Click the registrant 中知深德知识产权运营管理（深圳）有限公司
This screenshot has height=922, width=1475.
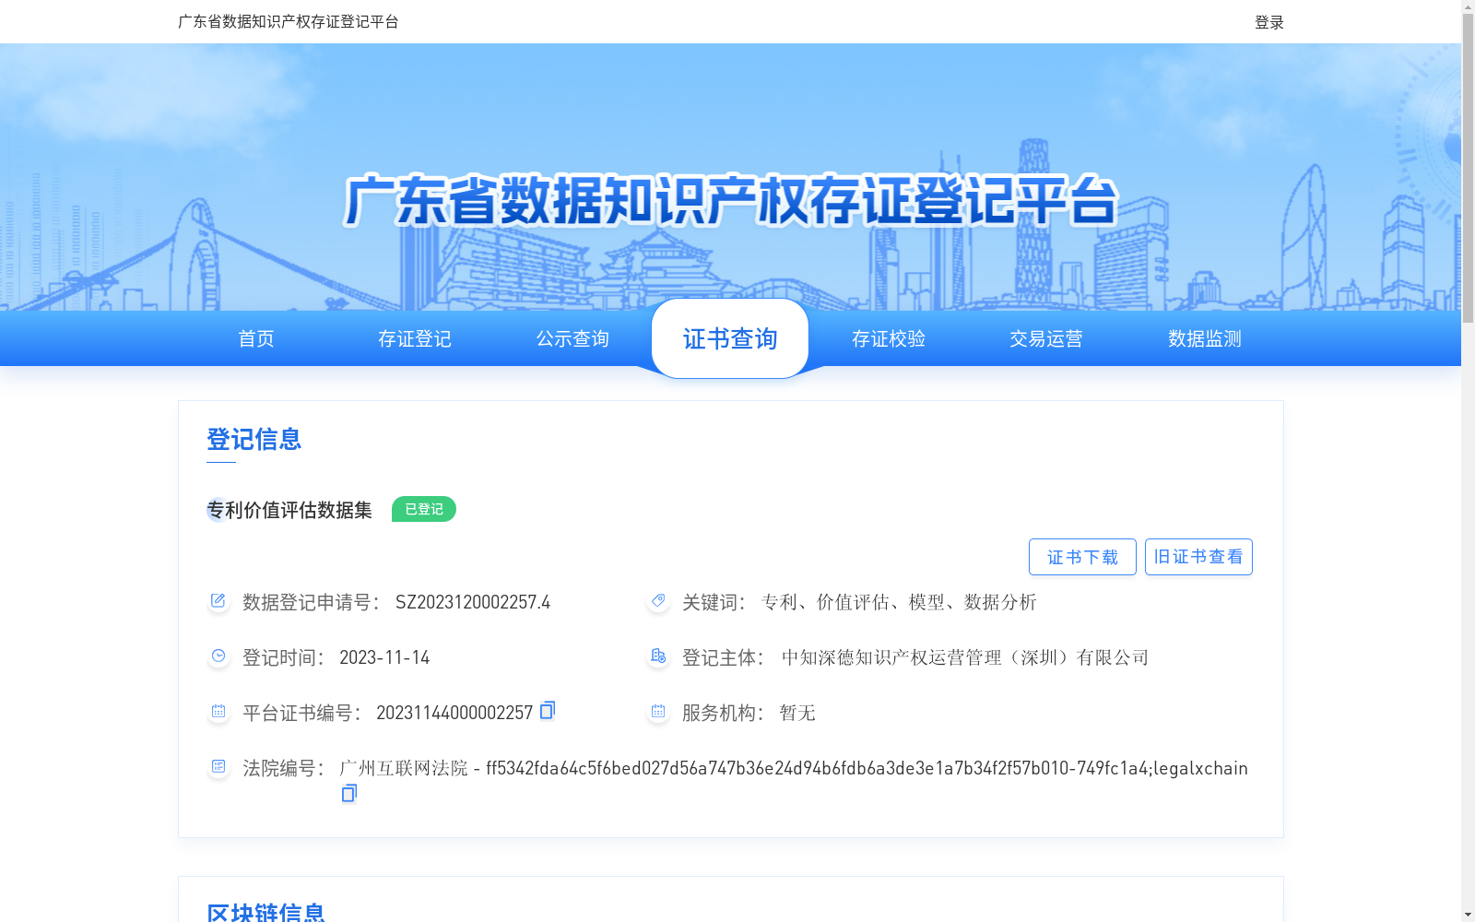tap(965, 657)
